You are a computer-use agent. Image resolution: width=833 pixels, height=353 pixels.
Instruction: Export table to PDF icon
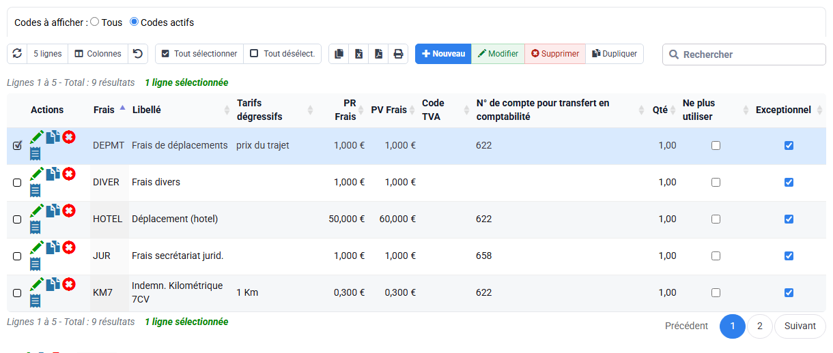pyautogui.click(x=378, y=54)
